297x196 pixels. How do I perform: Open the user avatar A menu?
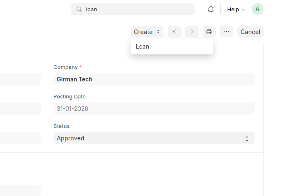coord(257,9)
